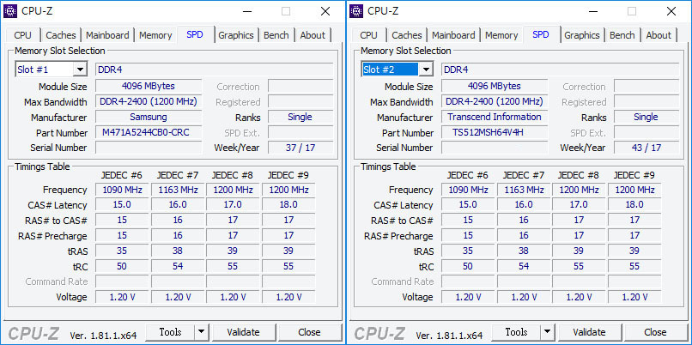Click Max Bandwidth DDR4-2400 field in left window

149,101
